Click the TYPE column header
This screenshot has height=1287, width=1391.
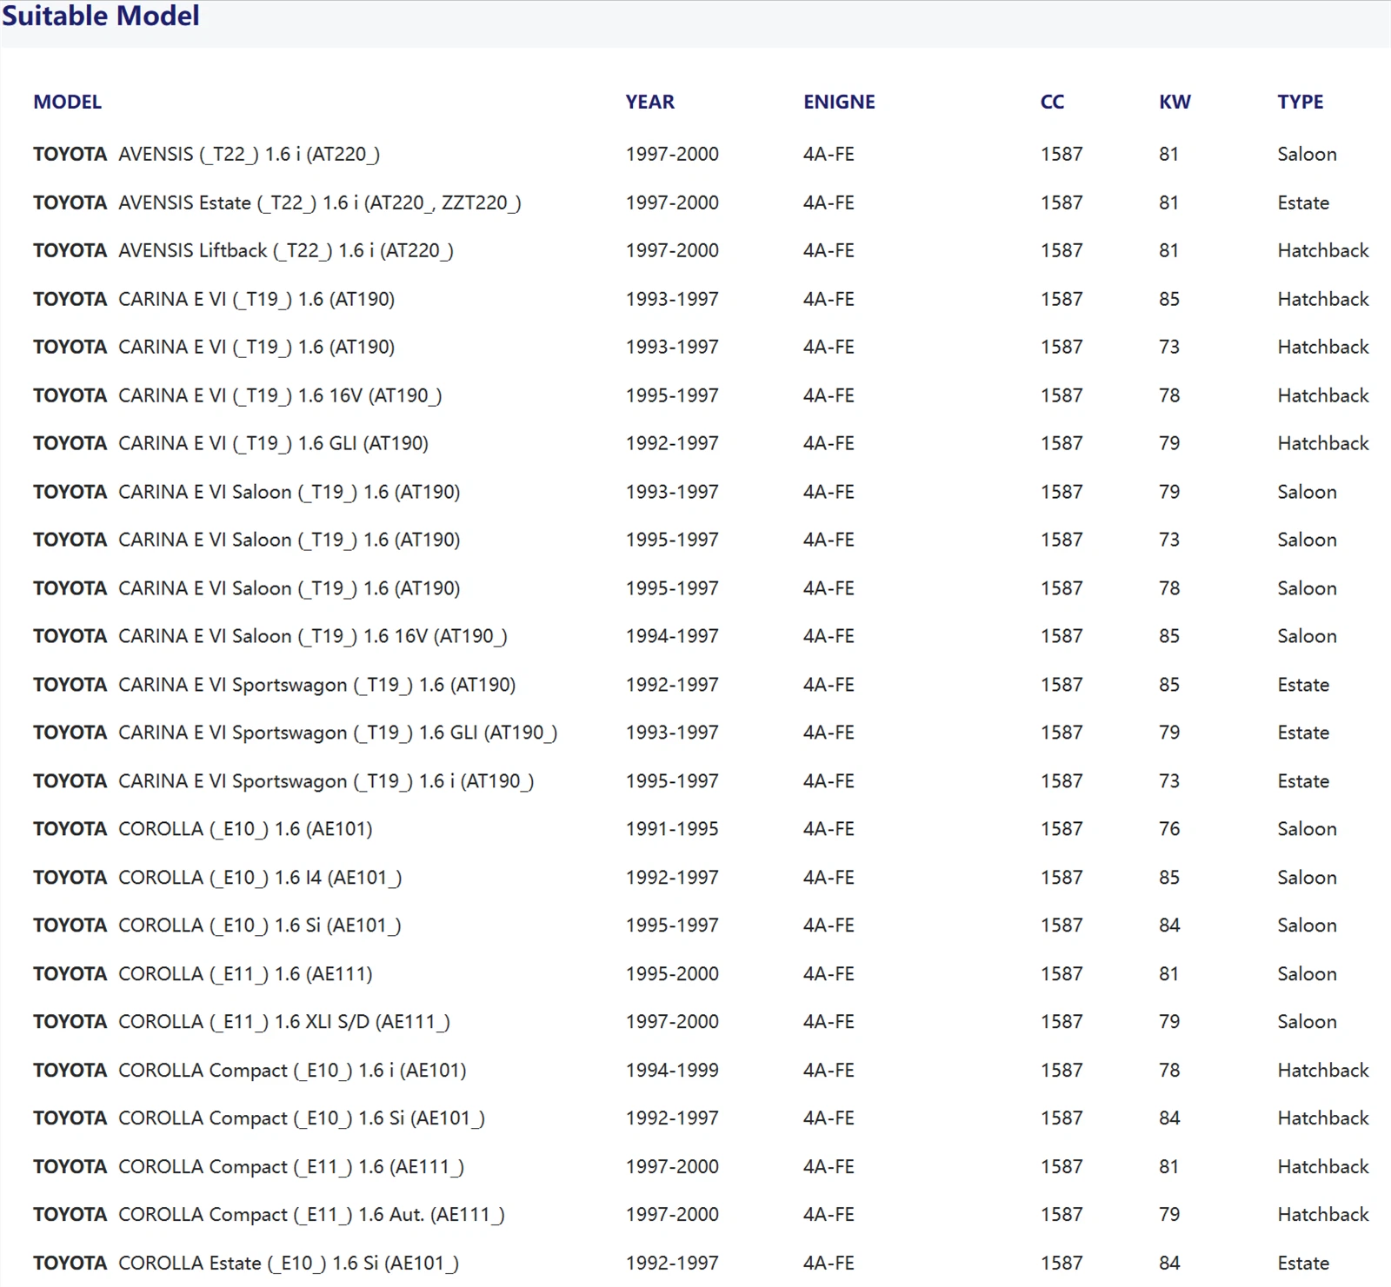(1300, 102)
